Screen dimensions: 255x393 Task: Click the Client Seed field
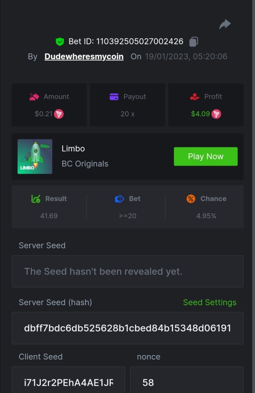click(68, 382)
